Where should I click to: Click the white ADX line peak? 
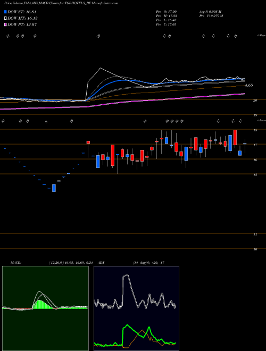(x=126, y=276)
